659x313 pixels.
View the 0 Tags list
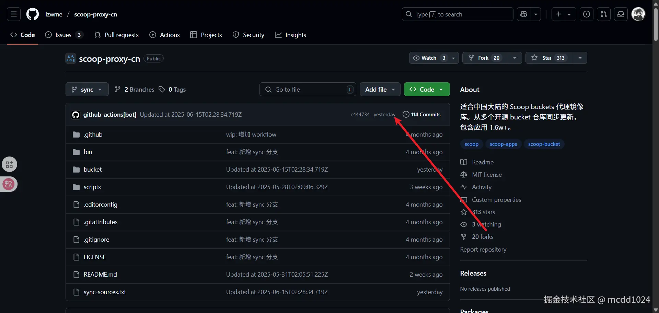click(x=172, y=89)
